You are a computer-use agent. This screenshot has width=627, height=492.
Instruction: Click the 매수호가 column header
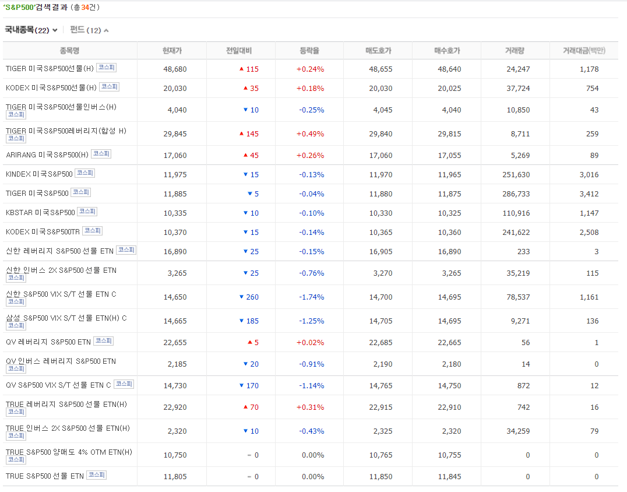point(447,51)
